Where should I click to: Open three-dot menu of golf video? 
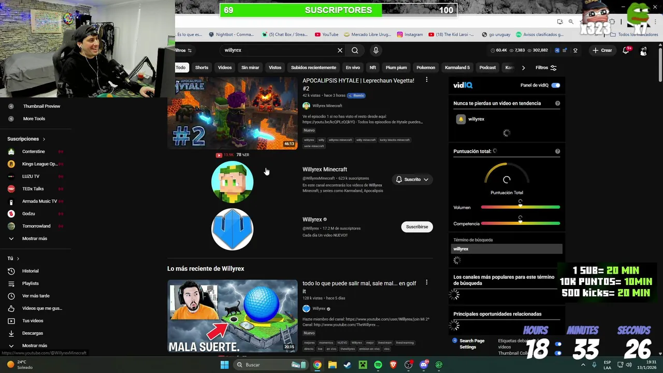click(426, 282)
